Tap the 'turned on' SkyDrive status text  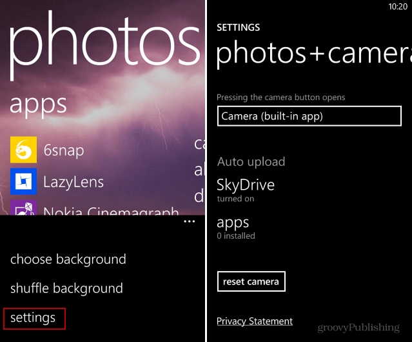pos(236,199)
